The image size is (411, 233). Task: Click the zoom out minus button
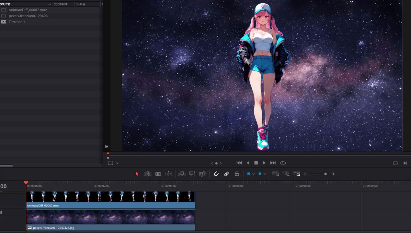305,174
